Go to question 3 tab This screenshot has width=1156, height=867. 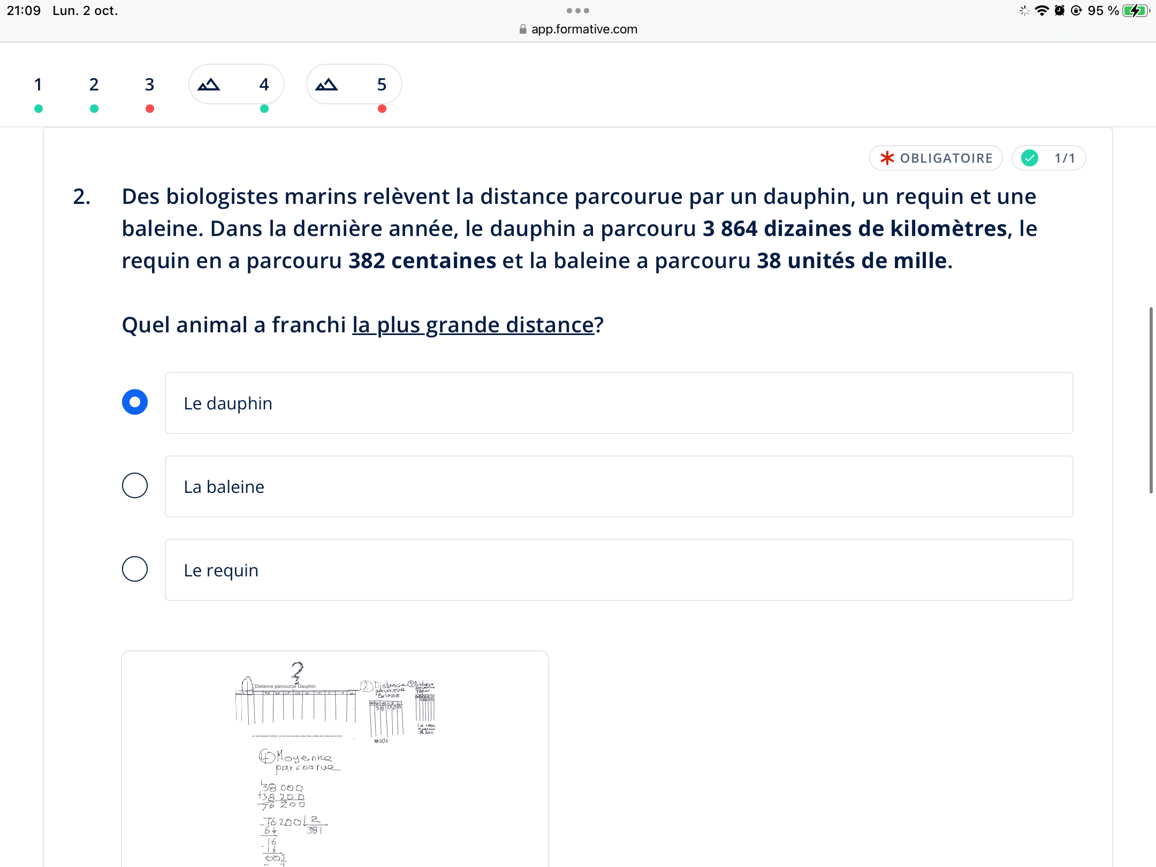[149, 85]
